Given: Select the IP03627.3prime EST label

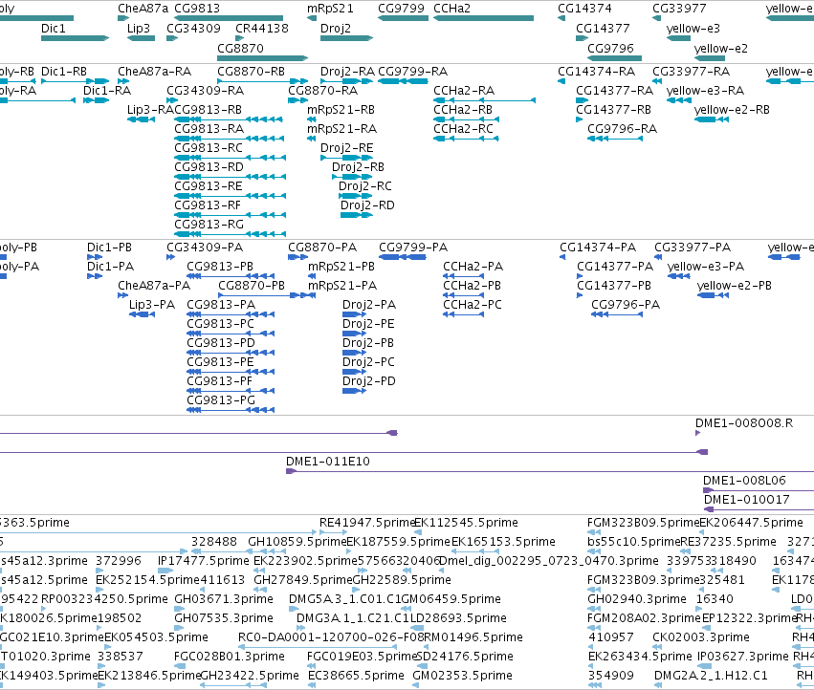Looking at the screenshot, I should pos(742,657).
